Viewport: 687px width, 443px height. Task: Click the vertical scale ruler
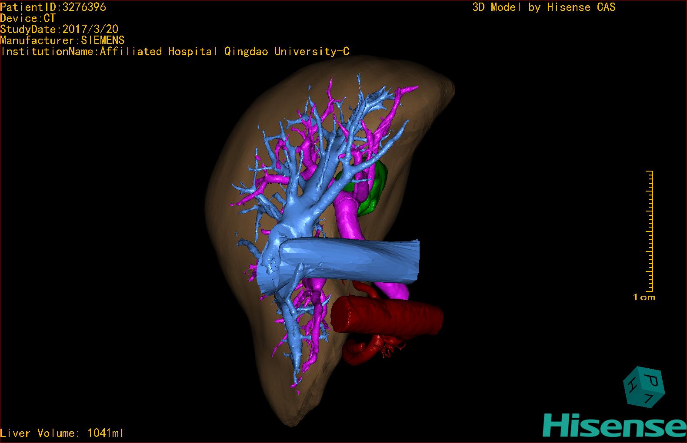[650, 231]
